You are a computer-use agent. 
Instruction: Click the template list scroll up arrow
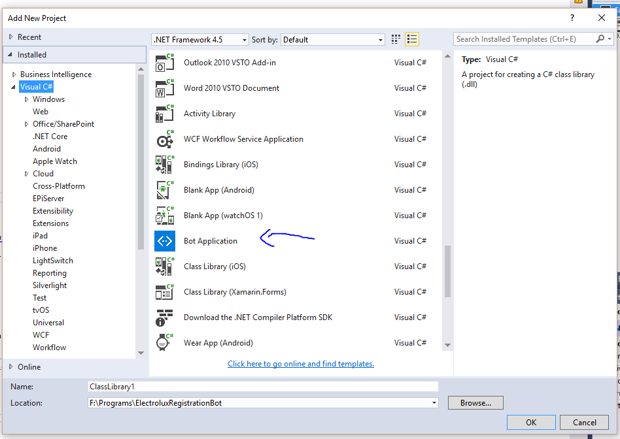447,56
